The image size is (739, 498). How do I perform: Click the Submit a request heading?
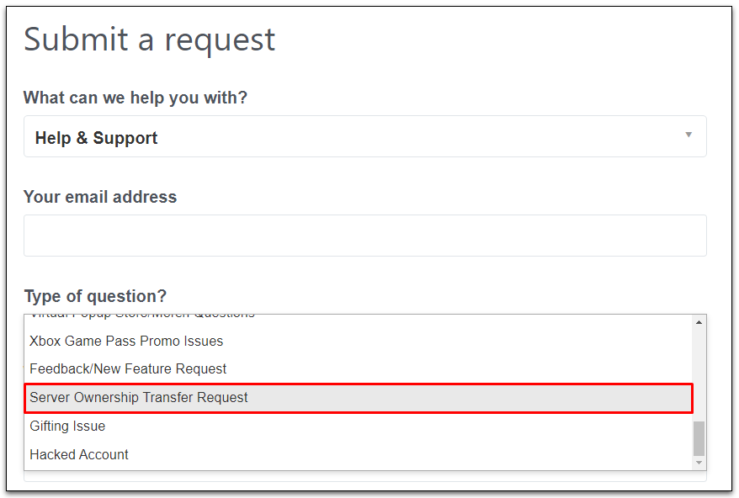click(x=150, y=40)
